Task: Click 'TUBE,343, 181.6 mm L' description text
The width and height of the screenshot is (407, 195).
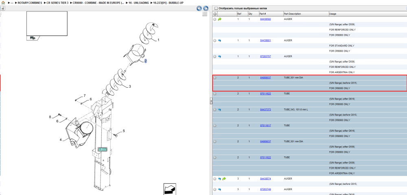Action: coord(296,110)
